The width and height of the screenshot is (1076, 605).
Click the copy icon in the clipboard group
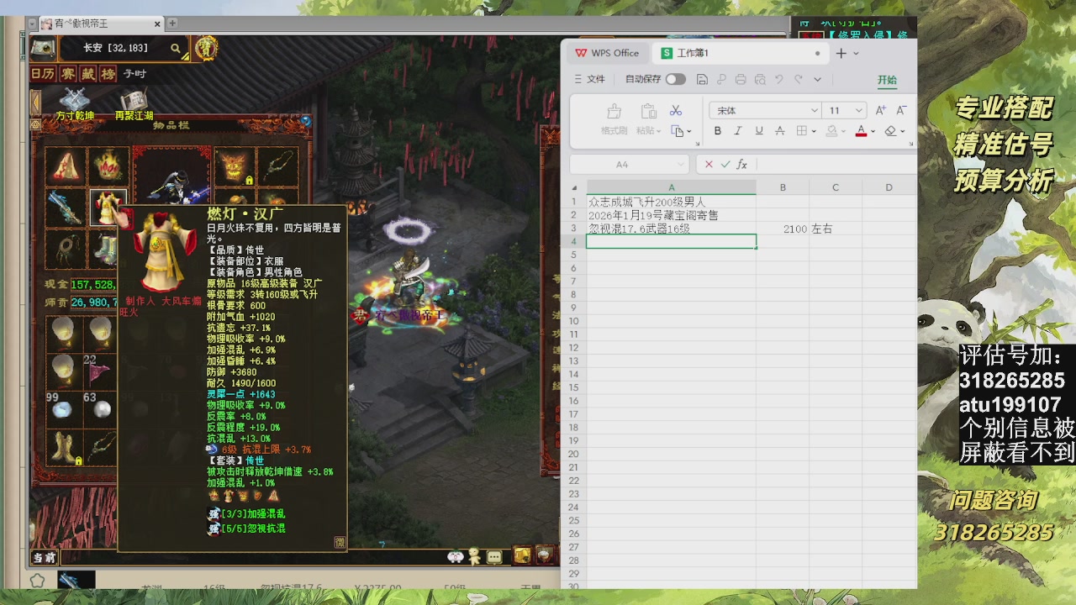pos(676,131)
